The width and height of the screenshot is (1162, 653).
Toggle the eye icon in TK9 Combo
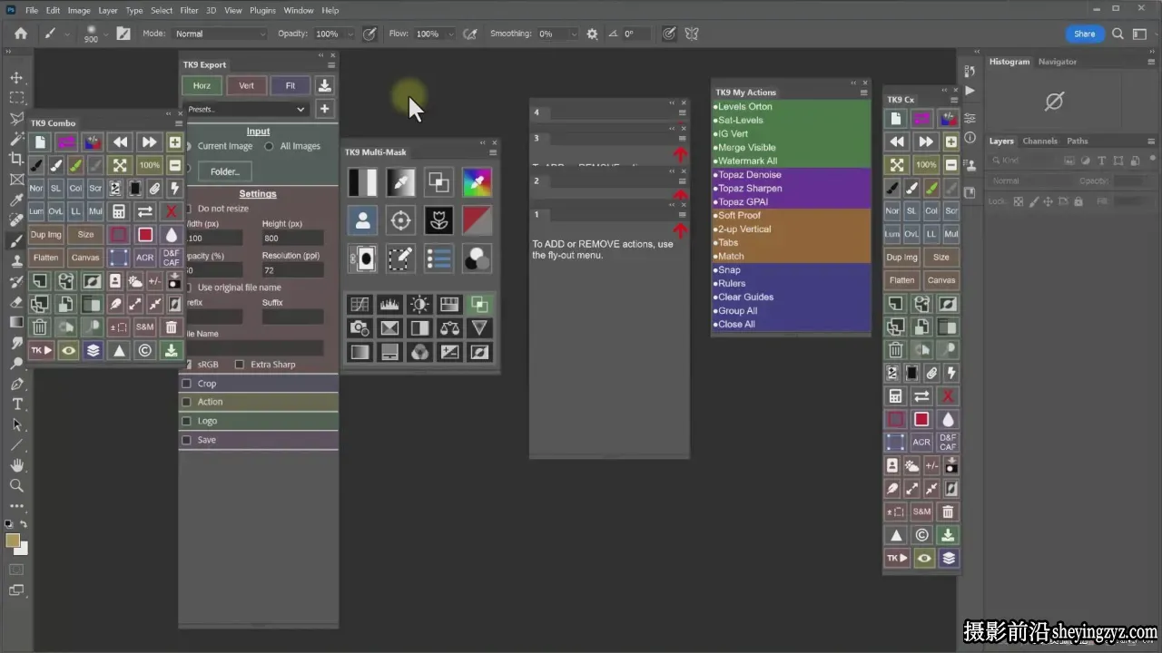67,350
